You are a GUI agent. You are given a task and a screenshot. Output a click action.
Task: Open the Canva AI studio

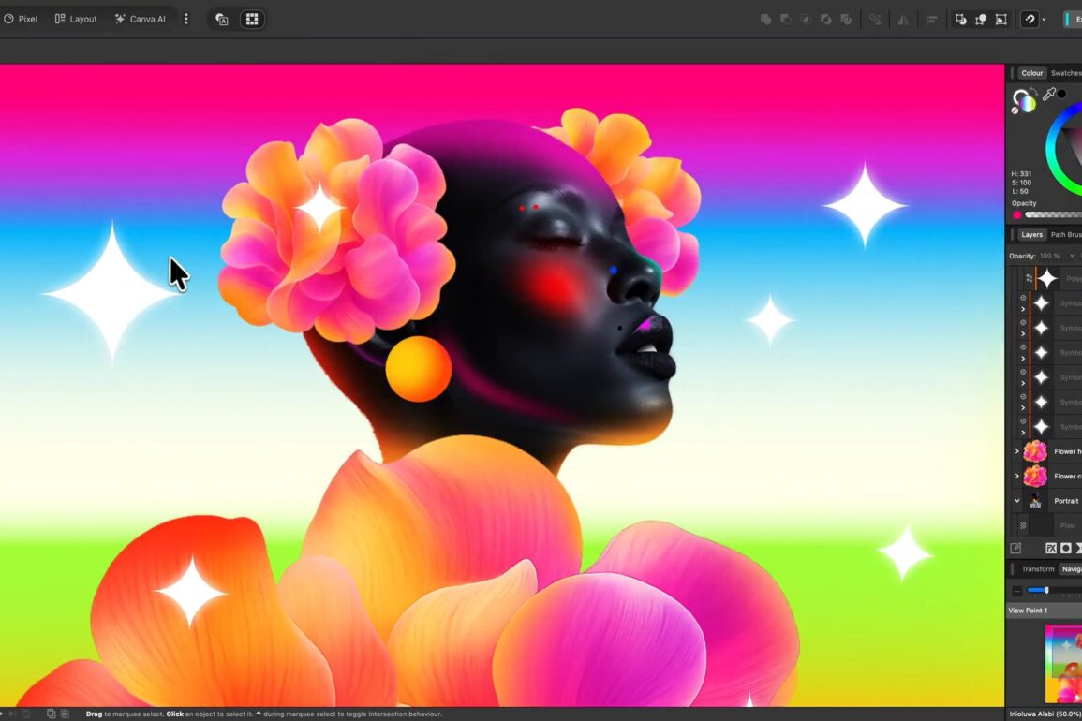[140, 19]
